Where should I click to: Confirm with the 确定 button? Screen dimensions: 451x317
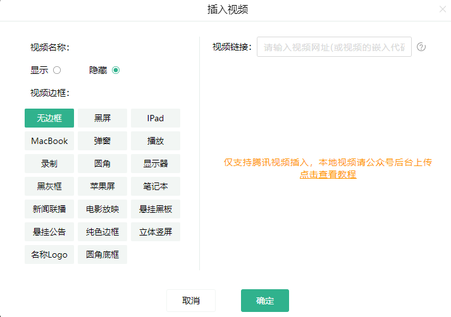click(x=265, y=301)
